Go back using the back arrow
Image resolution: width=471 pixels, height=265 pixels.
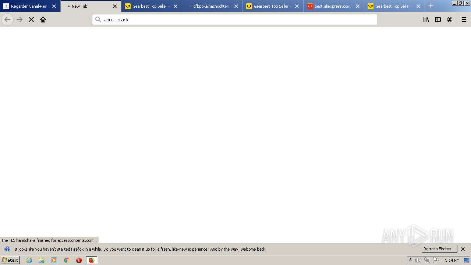pyautogui.click(x=7, y=20)
